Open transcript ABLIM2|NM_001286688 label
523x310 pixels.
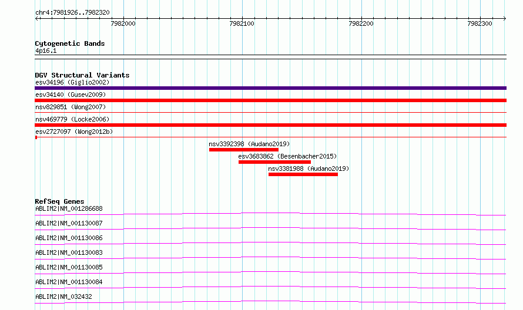click(69, 208)
